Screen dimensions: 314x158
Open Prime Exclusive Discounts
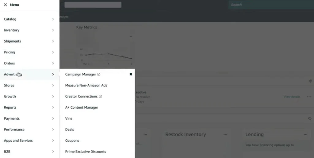click(x=86, y=152)
